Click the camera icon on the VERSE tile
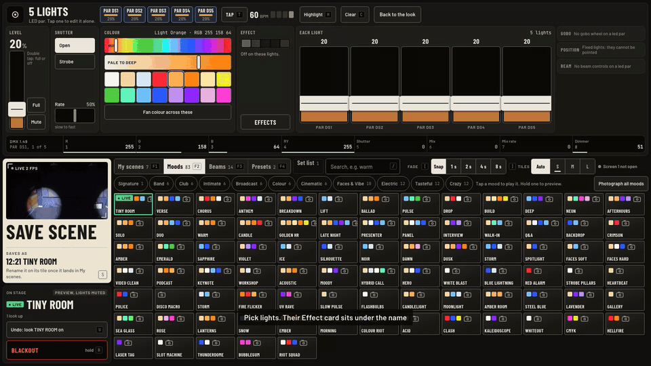Image resolution: width=651 pixels, height=366 pixels. coord(186,199)
